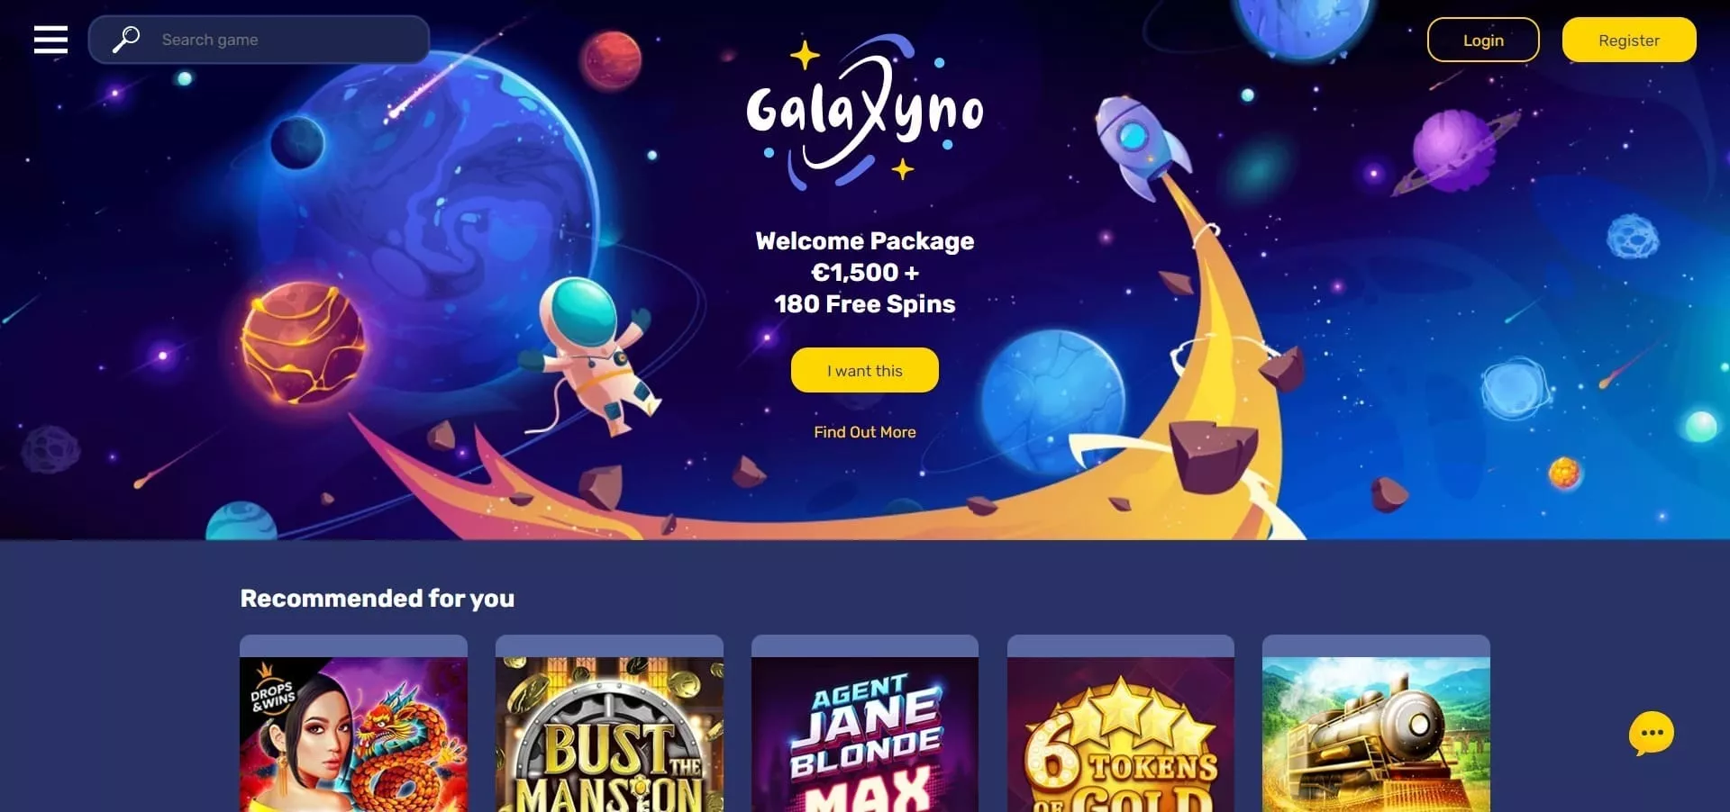This screenshot has width=1730, height=812.
Task: Click the Login button
Action: coord(1483,40)
